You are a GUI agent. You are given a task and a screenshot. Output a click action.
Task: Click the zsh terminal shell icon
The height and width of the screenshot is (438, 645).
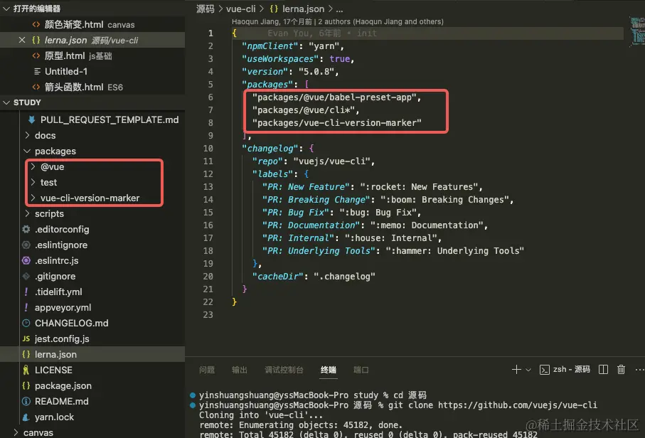click(x=544, y=369)
